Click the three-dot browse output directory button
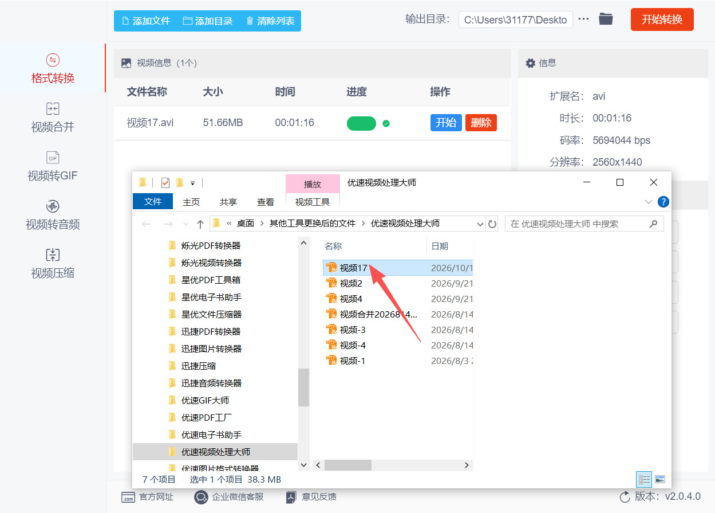This screenshot has height=513, width=715. click(583, 19)
